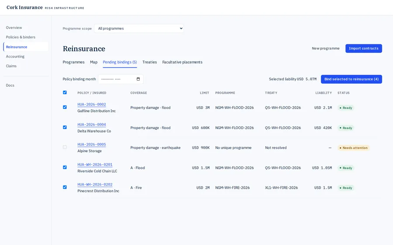Click the disabled HUA-2026-0005 row checkbox
The width and height of the screenshot is (393, 245).
pyautogui.click(x=65, y=147)
